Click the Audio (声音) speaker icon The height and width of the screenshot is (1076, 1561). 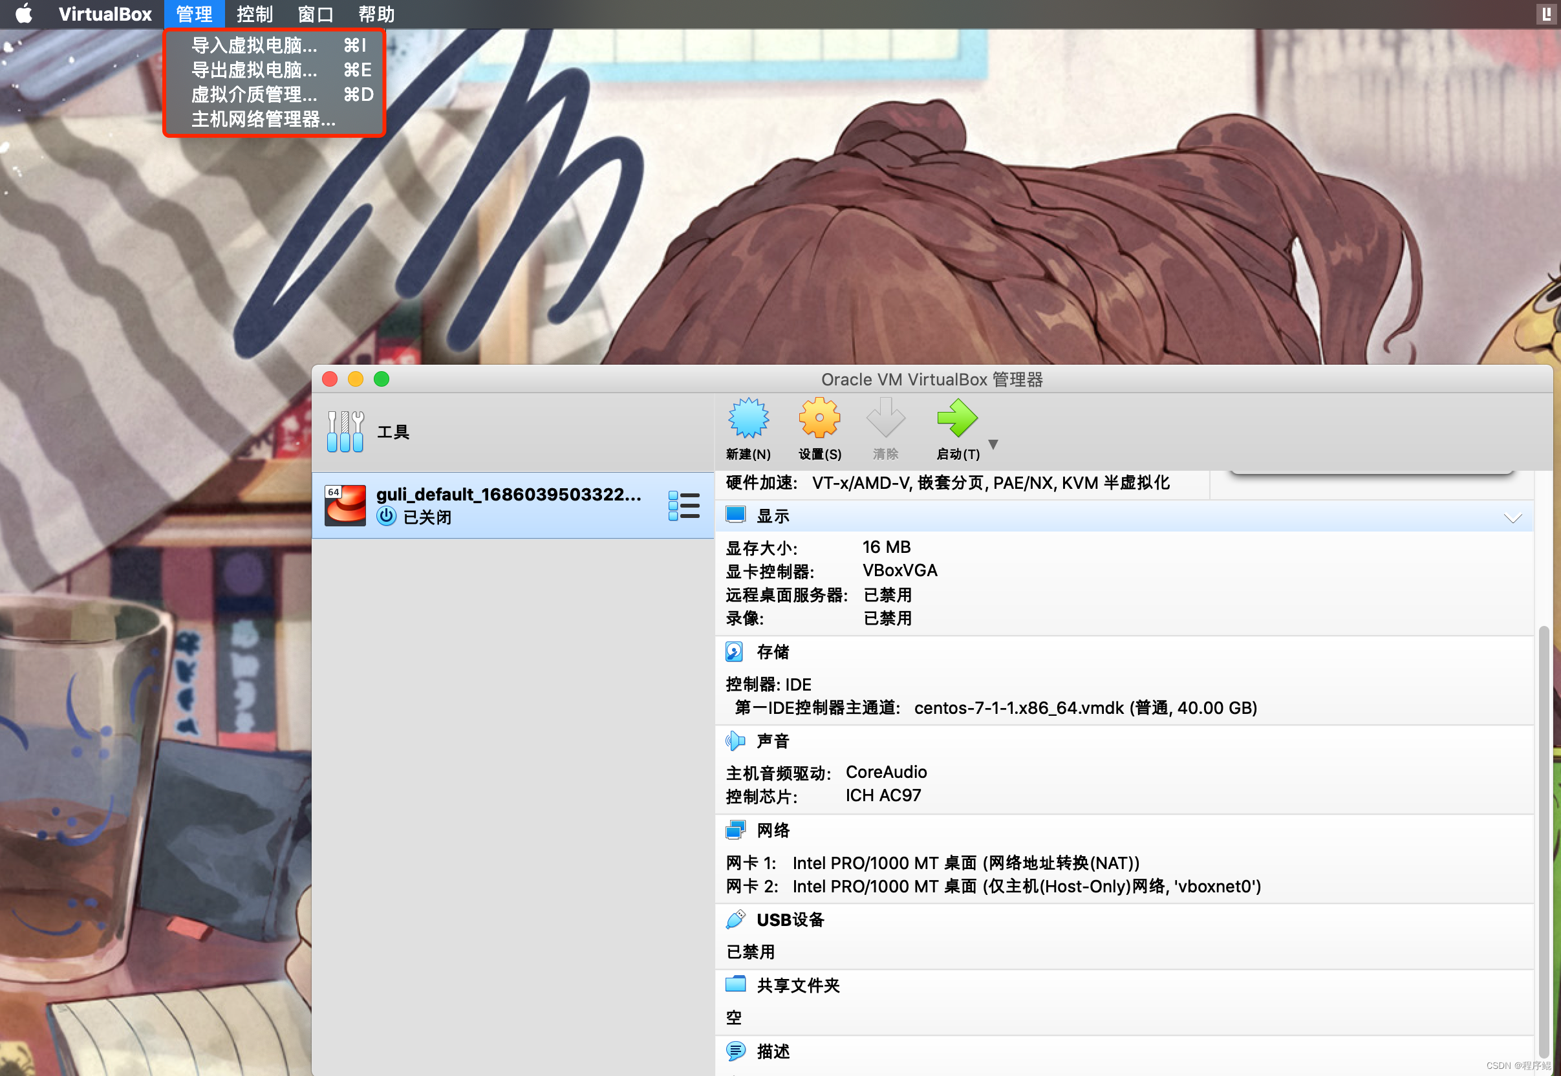(x=735, y=741)
